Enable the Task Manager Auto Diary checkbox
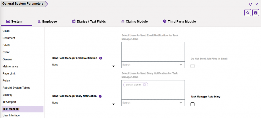Image resolution: width=261 pixels, height=118 pixels. (x=192, y=104)
